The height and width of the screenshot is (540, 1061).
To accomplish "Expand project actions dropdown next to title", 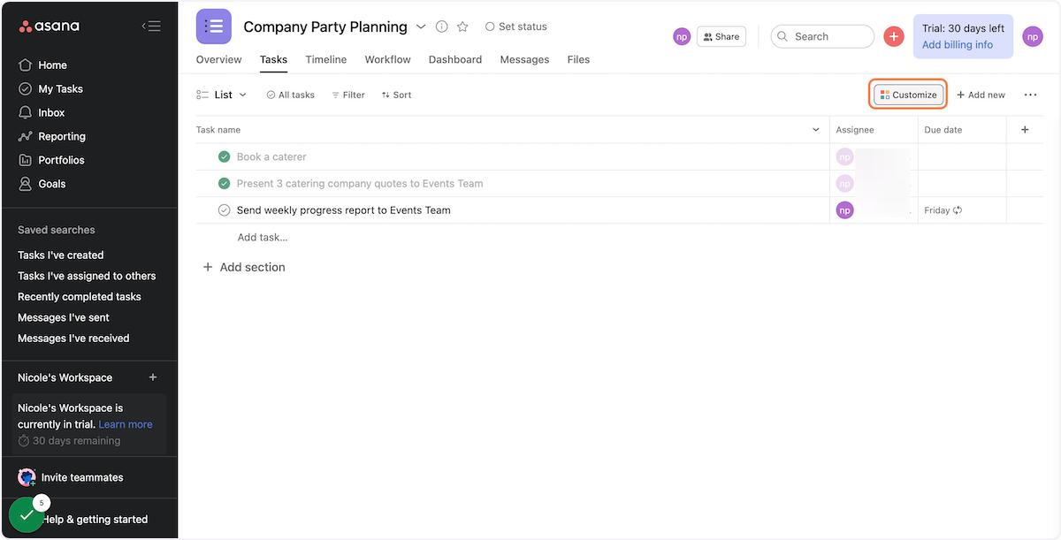I will (x=421, y=27).
